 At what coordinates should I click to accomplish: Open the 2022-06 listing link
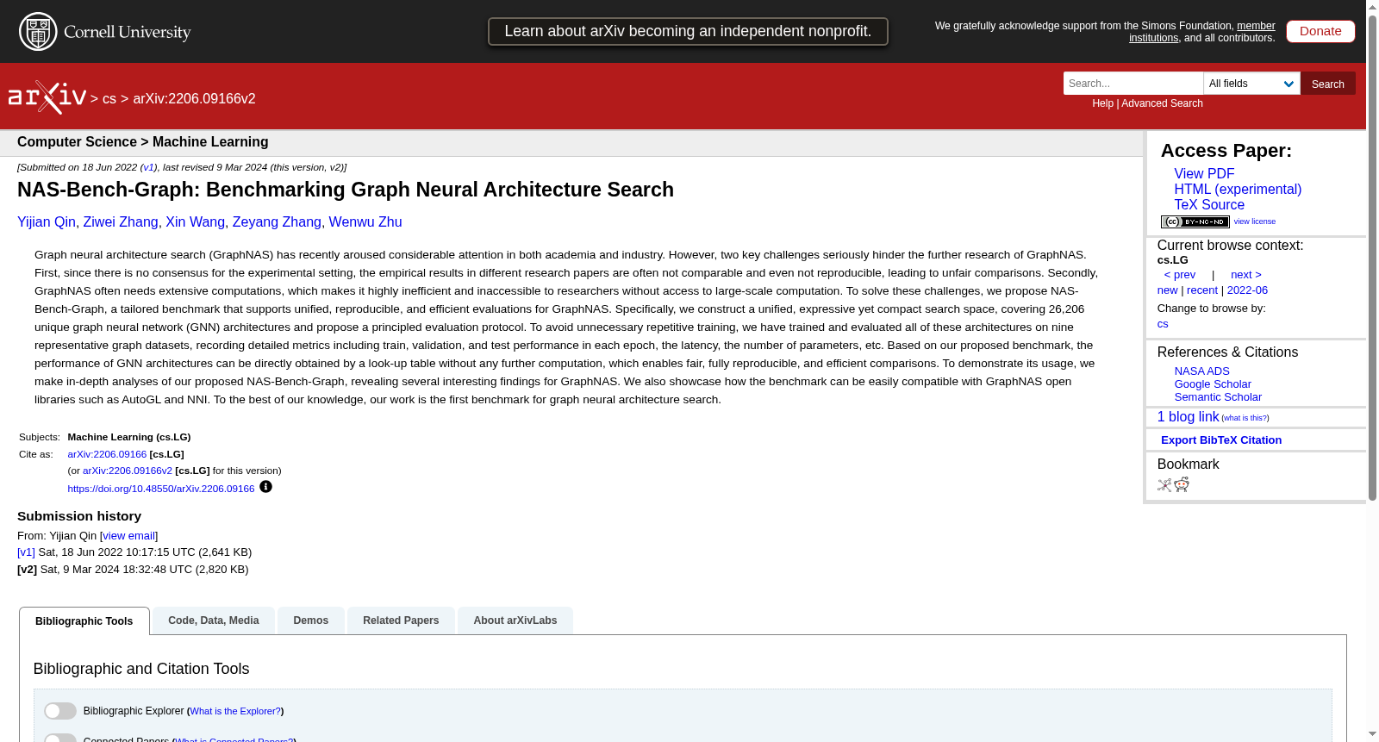click(1247, 290)
